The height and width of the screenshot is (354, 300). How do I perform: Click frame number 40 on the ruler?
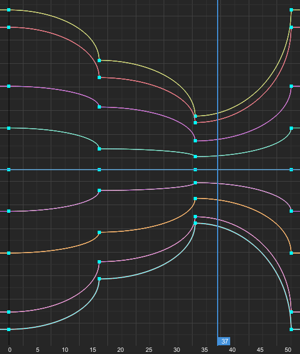coord(232,350)
